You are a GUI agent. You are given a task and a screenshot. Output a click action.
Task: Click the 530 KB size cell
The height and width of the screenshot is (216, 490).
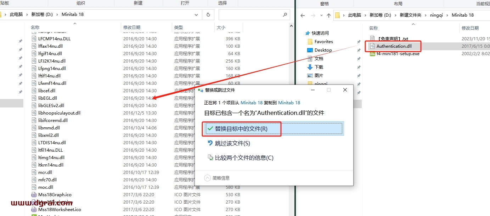(x=233, y=195)
